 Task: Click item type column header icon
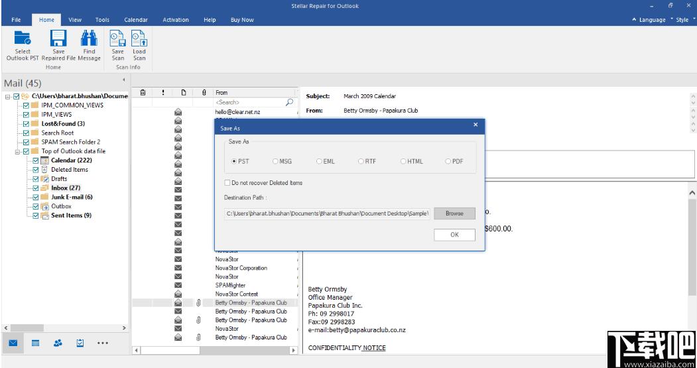(x=184, y=92)
